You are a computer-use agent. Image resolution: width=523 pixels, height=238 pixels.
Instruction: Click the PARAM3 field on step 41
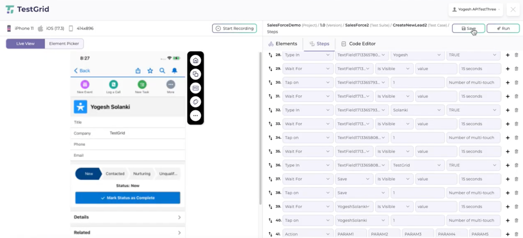418,234
